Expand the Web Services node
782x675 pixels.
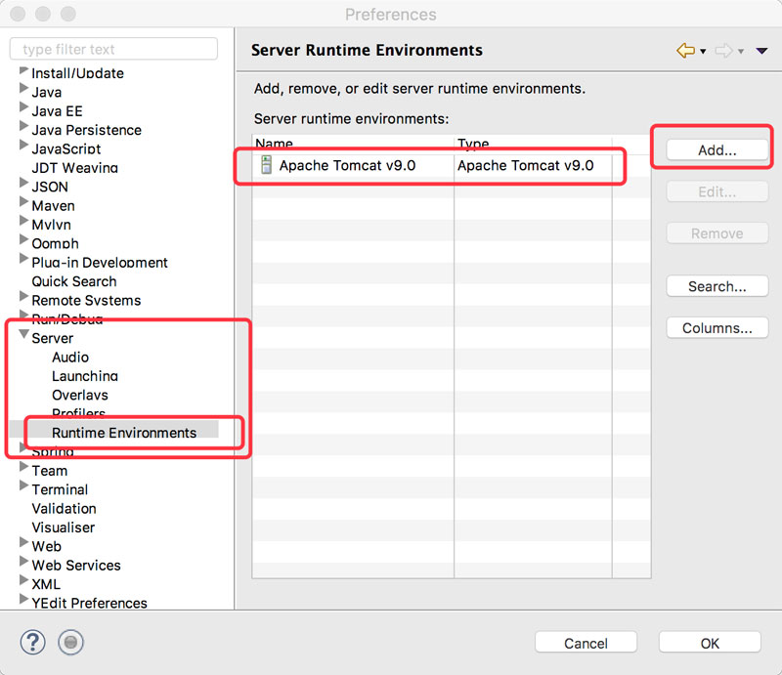click(x=22, y=565)
